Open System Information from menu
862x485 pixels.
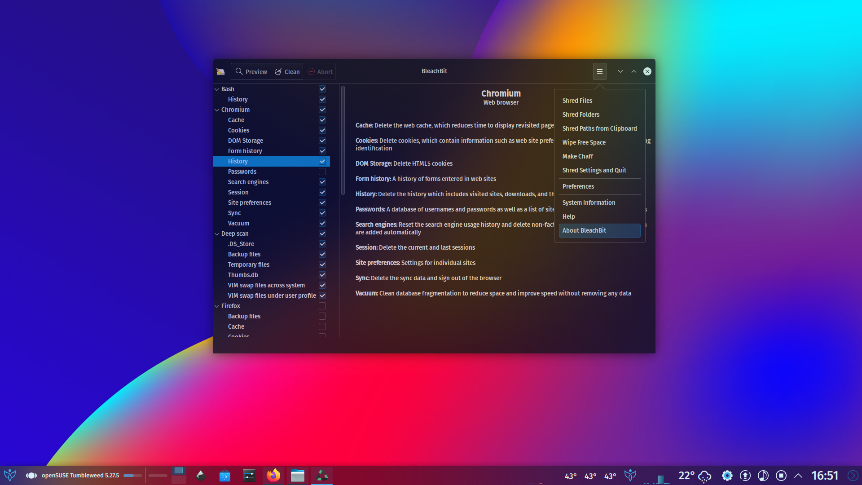(599, 203)
